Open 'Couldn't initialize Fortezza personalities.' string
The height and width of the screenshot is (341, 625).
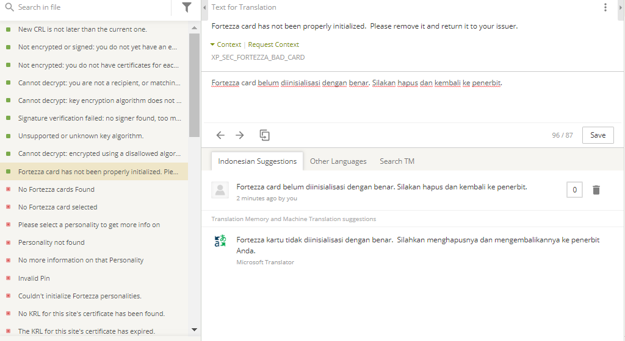click(94, 296)
